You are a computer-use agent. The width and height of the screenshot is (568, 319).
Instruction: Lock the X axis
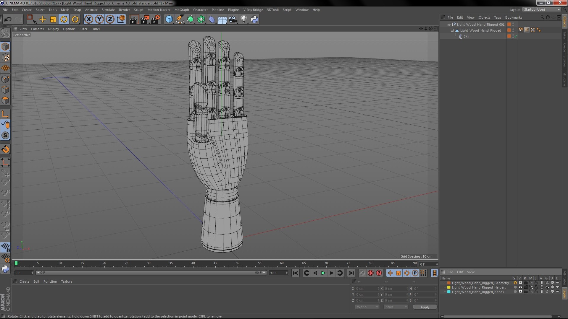click(x=88, y=19)
